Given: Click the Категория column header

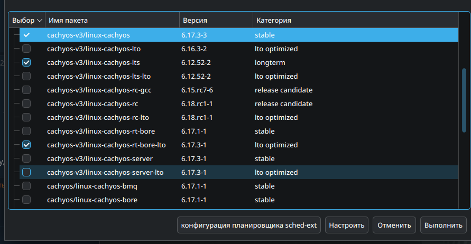Looking at the screenshot, I should [x=274, y=21].
